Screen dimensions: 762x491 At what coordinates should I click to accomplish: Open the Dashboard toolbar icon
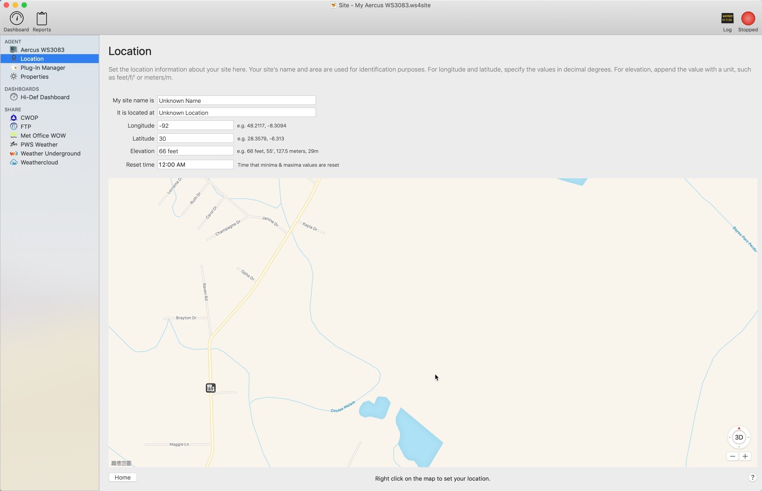coord(17,21)
